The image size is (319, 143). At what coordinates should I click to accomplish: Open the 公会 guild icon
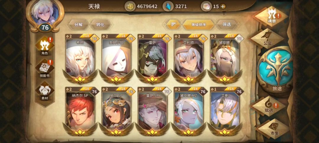point(267,39)
